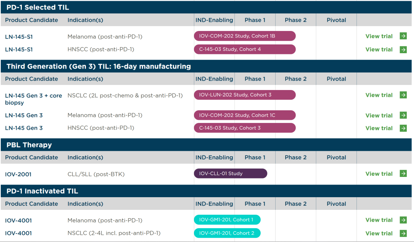414x242 pixels.
Task: Click green arrow icon for Melanoma LN-145-S1 trial
Action: point(403,36)
